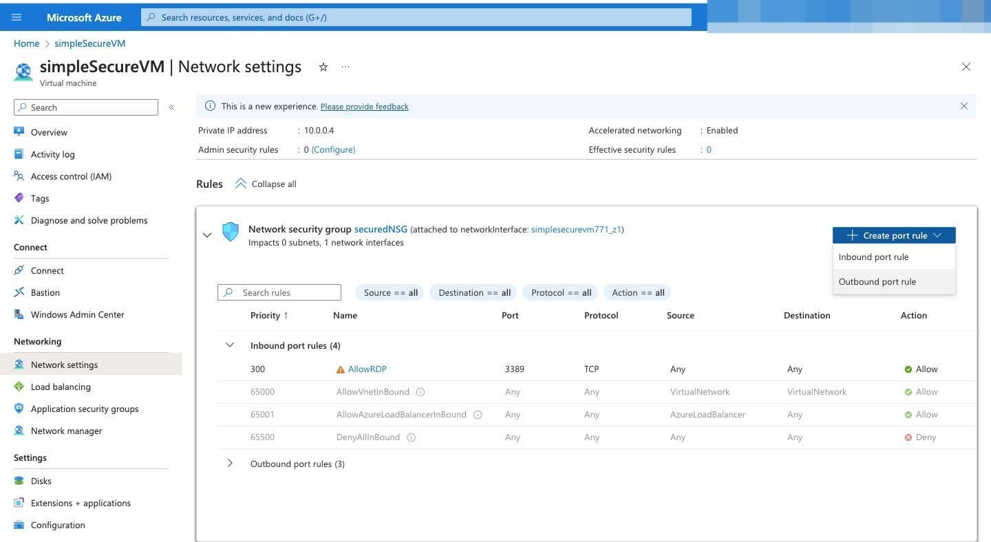Choose Outbound port rule from the menu
The width and height of the screenshot is (991, 542).
coord(894,282)
